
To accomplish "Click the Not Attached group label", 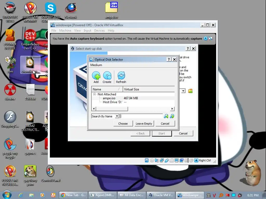I will [107, 94].
